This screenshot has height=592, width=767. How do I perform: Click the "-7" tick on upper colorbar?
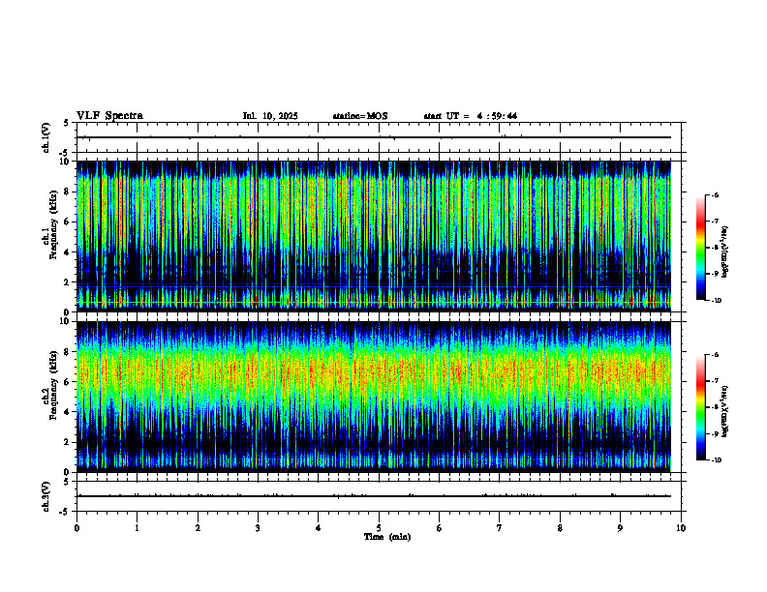(x=715, y=222)
